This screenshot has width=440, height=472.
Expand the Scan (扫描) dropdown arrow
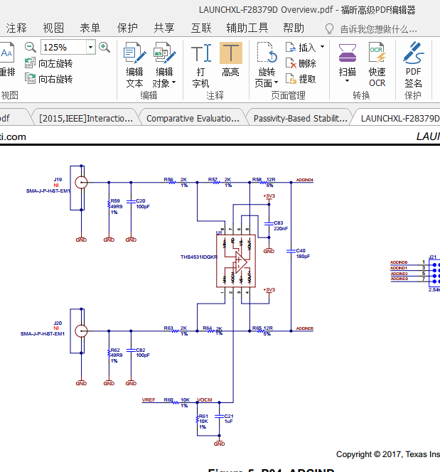[348, 80]
